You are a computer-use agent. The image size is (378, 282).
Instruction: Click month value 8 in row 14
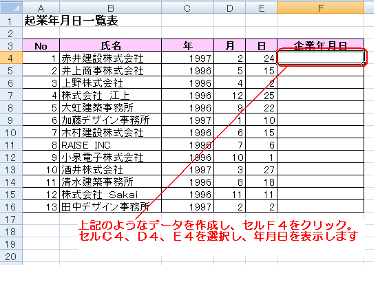coord(230,182)
